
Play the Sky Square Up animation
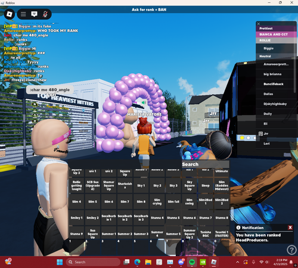tap(190, 186)
